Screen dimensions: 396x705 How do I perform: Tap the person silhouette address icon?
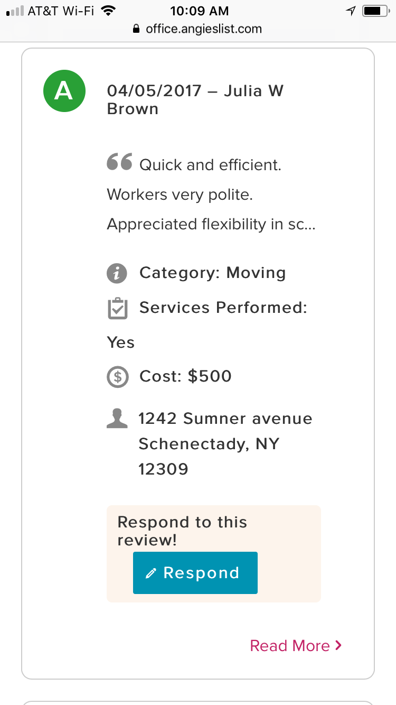(117, 418)
